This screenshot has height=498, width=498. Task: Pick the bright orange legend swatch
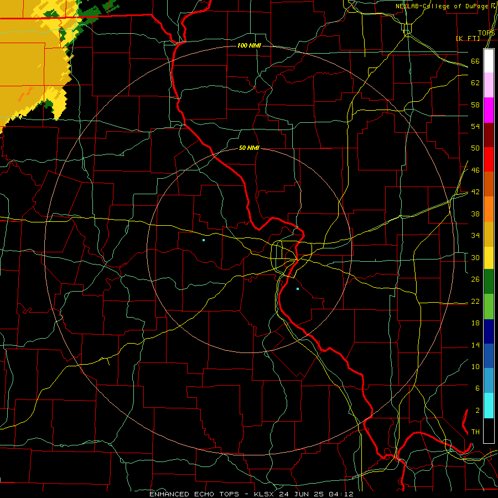pyautogui.click(x=489, y=209)
